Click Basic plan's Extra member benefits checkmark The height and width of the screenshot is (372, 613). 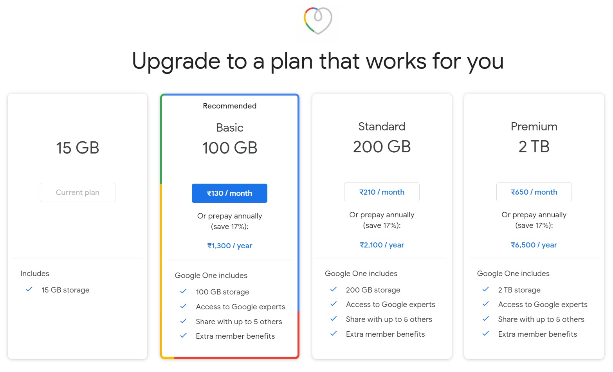click(x=183, y=336)
